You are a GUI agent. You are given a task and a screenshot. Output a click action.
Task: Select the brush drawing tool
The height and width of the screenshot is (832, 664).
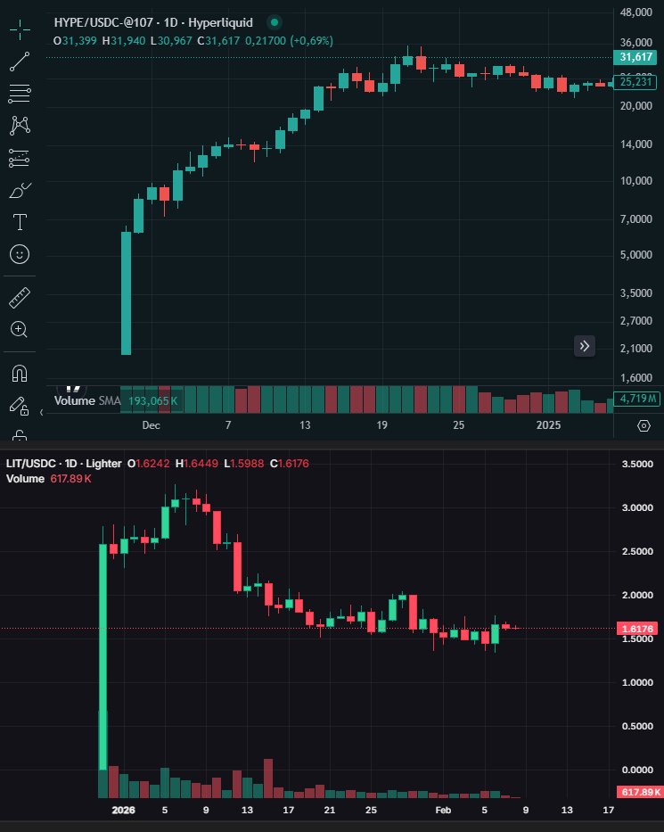20,190
